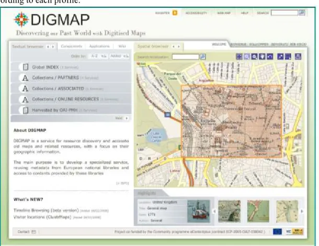Viewport: 319px width, 246px height.
Task: Open the Wiki tab
Action: (x=122, y=46)
